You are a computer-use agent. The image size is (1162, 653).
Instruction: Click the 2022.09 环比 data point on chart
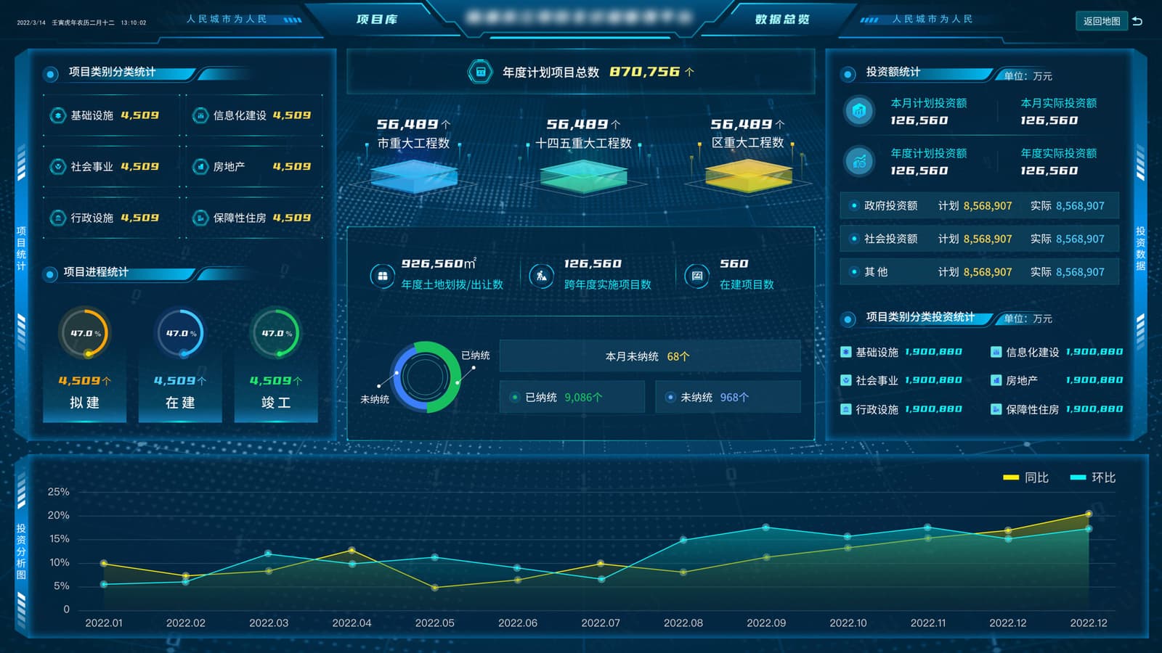[766, 527]
